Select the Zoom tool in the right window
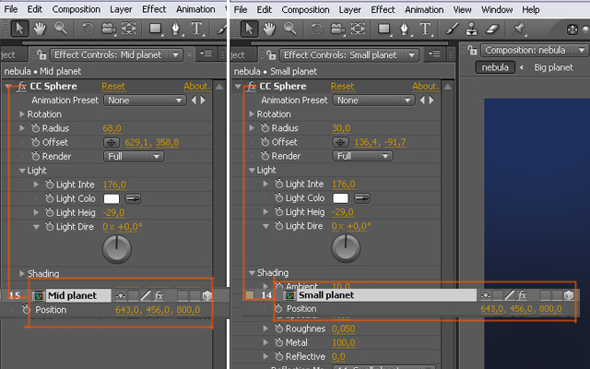 coord(290,29)
